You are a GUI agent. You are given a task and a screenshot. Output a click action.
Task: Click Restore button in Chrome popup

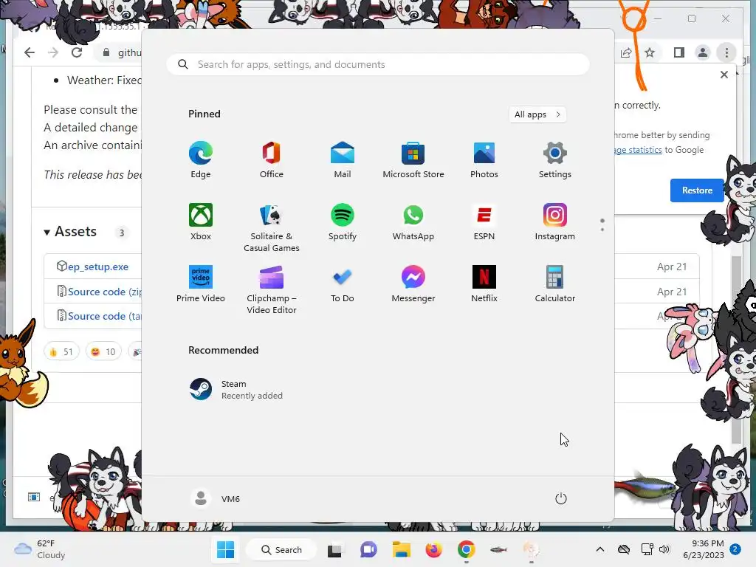click(x=697, y=190)
